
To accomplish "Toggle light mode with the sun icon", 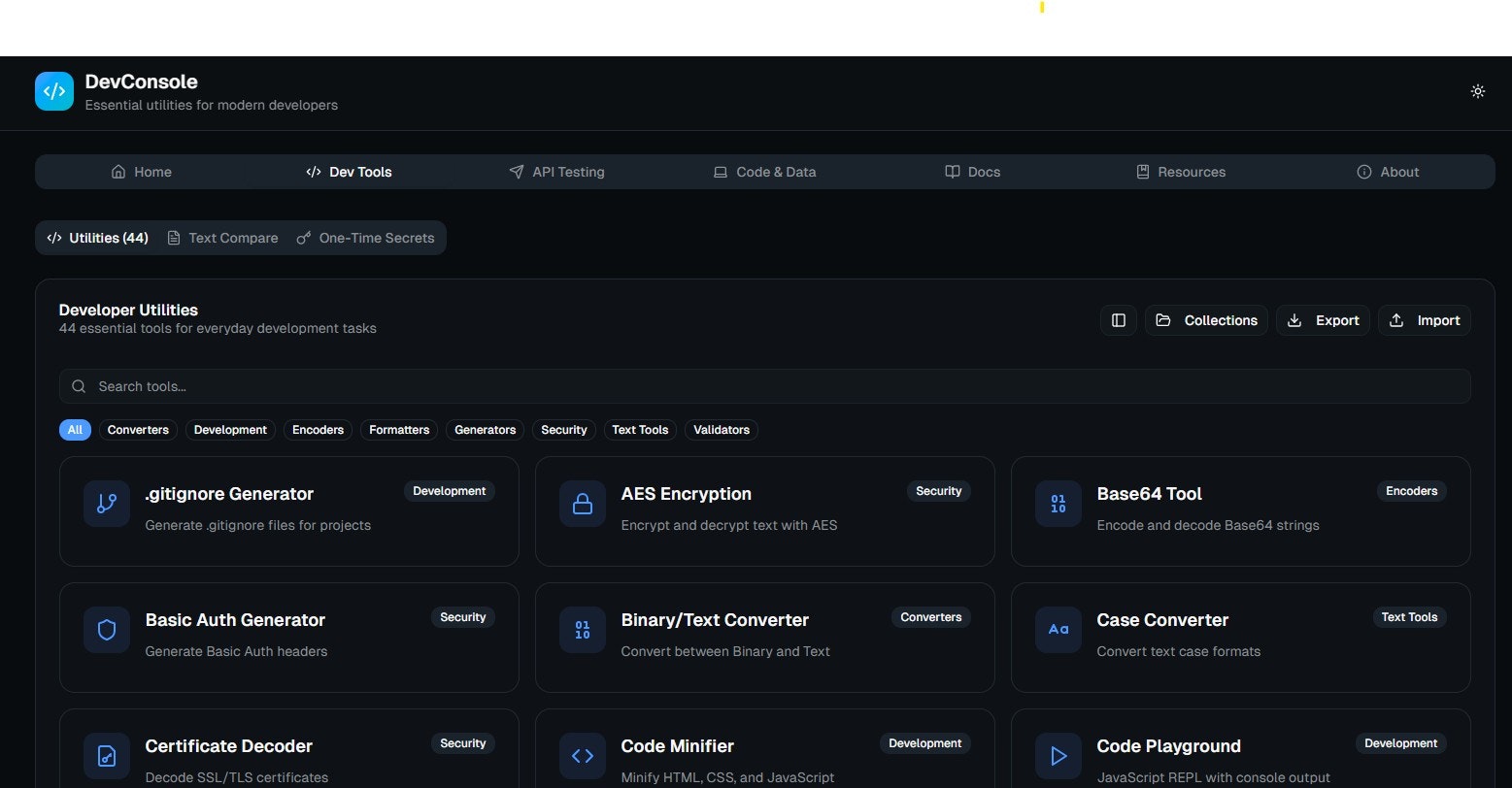I will (x=1478, y=90).
